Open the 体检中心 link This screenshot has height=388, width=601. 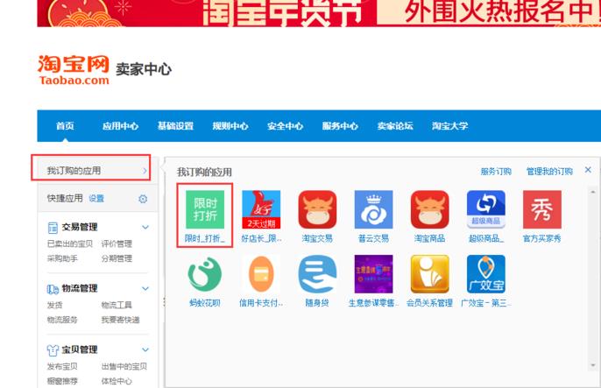pyautogui.click(x=117, y=381)
